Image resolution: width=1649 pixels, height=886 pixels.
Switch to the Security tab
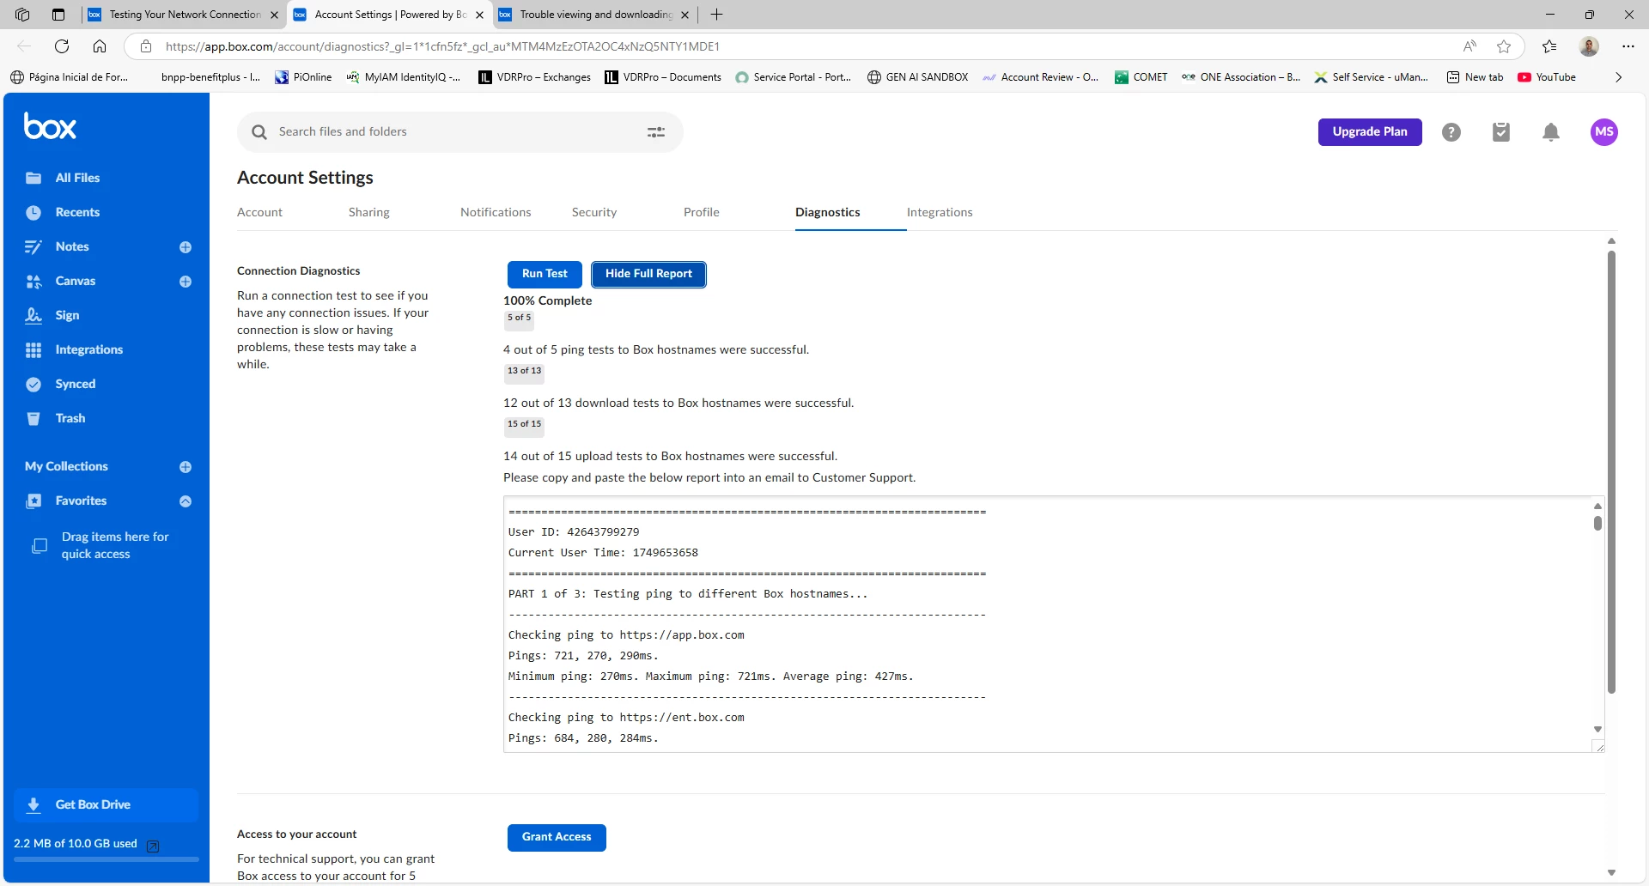594,212
